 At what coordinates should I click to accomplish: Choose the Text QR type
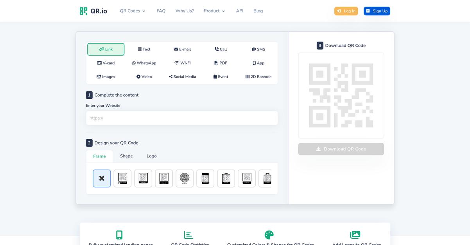[144, 49]
